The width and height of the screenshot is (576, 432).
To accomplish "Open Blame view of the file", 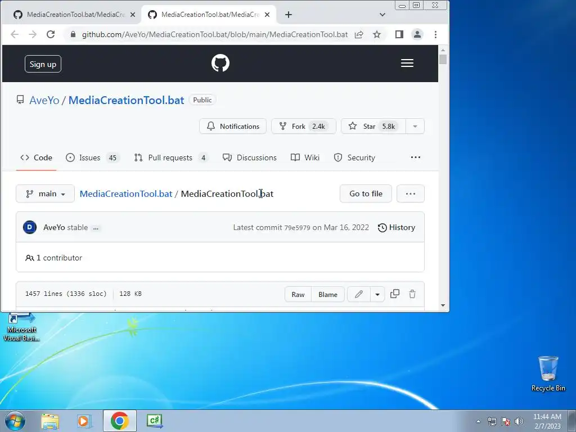I will pyautogui.click(x=328, y=294).
